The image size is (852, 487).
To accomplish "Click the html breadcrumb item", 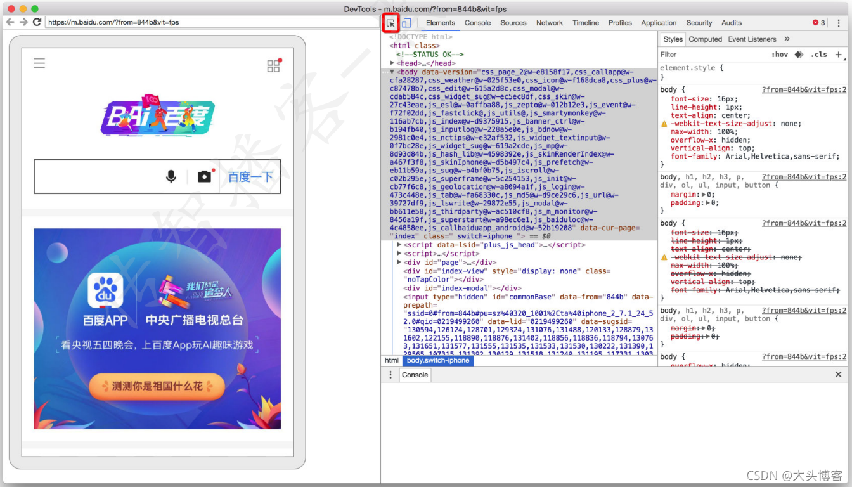I will 391,360.
